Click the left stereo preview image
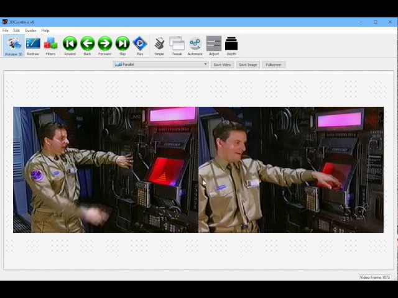Viewport: 398px width, 298px height. (x=106, y=169)
